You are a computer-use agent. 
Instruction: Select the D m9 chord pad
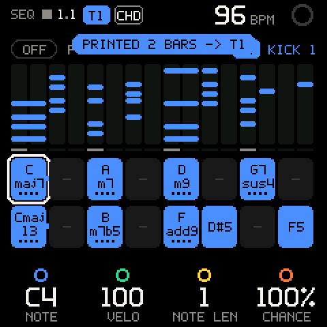tap(181, 179)
